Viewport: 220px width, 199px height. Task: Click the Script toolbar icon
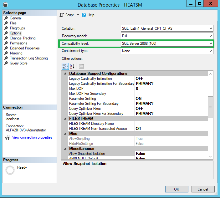point(62,15)
